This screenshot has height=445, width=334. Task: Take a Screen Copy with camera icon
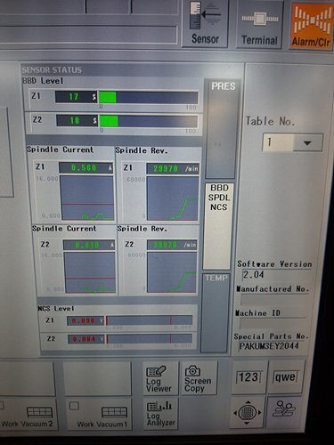tap(199, 378)
